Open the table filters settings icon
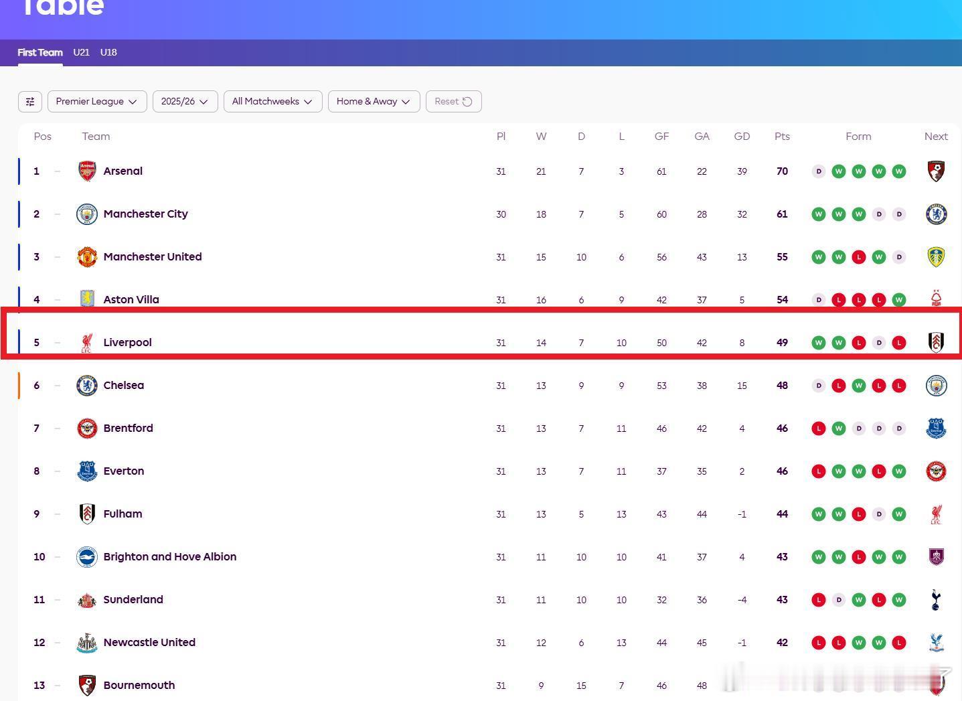The image size is (962, 701). click(x=30, y=102)
